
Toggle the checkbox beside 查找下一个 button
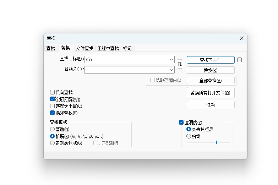click(240, 60)
